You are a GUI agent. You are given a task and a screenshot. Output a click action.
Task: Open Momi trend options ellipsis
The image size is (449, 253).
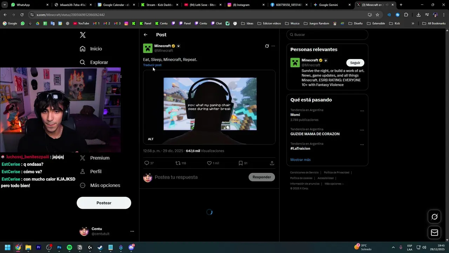[x=362, y=111]
